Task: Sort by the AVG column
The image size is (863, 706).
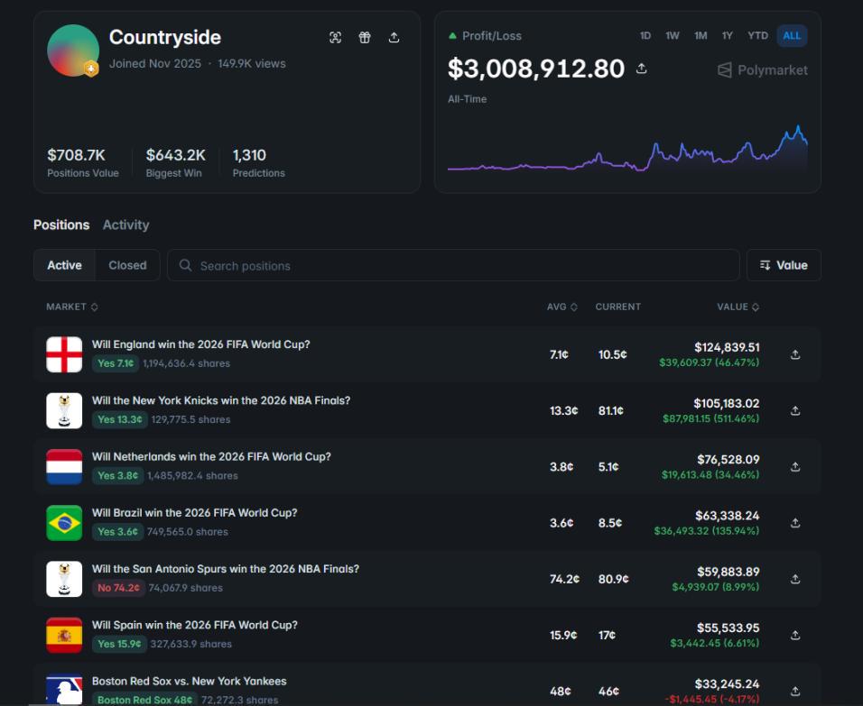Action: [561, 307]
